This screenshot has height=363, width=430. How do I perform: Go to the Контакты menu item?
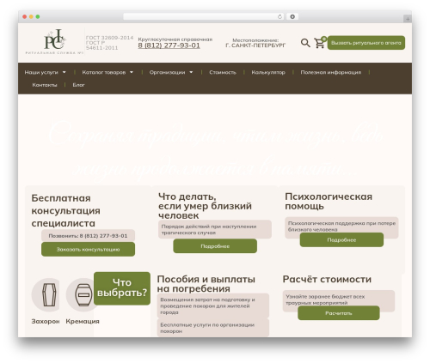click(x=45, y=85)
